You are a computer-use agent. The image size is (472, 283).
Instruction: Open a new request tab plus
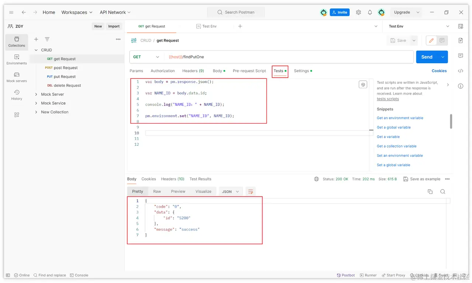[x=240, y=26]
